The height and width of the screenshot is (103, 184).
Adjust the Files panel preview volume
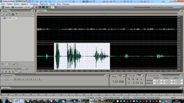[x=16, y=64]
